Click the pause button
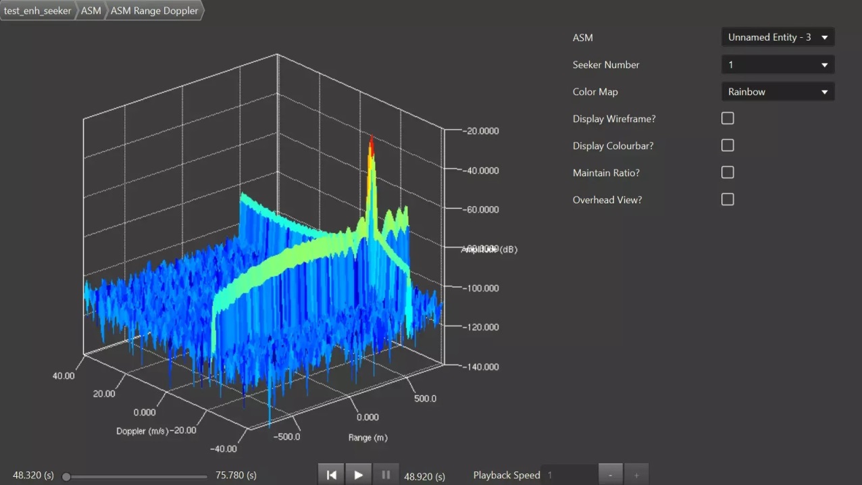862x485 pixels. click(x=386, y=475)
